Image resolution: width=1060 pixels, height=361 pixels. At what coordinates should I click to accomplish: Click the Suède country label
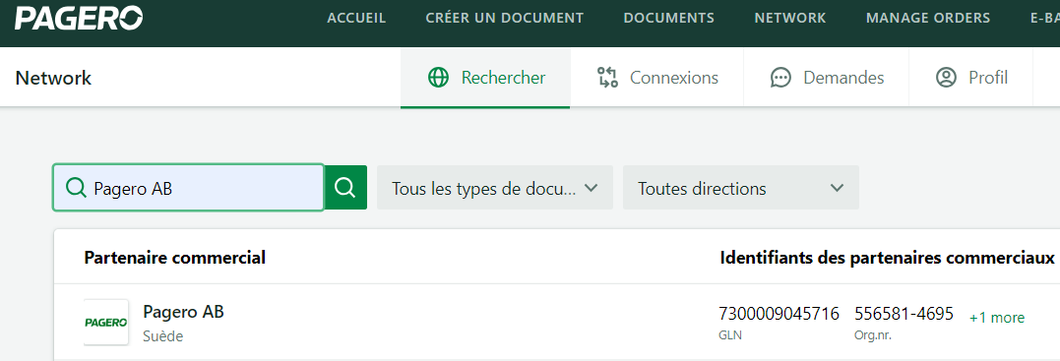click(163, 336)
